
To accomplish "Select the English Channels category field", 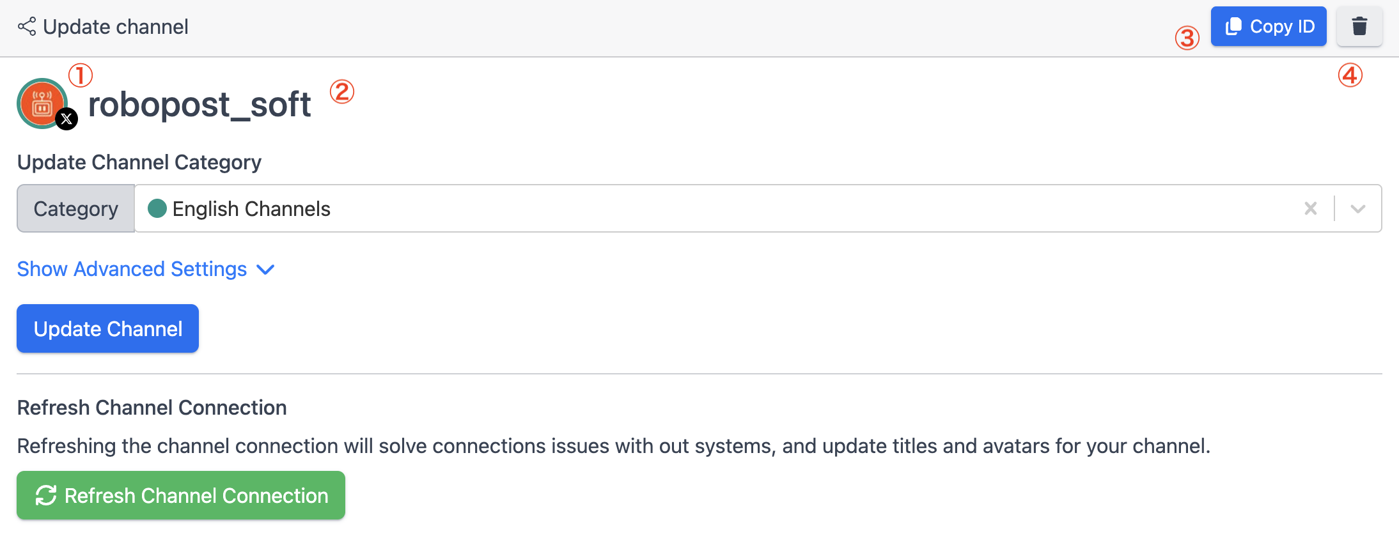I will click(x=703, y=208).
